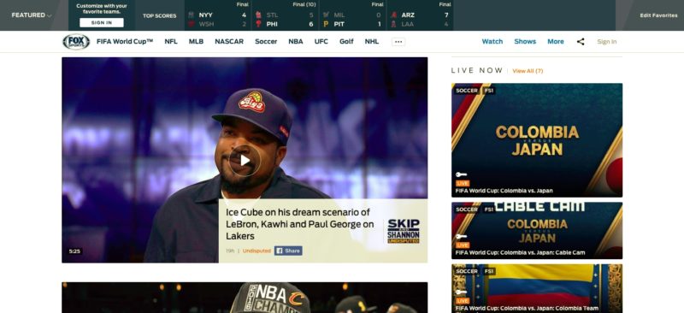Click the FIFA World Cup: Colombia vs. Japan title
684x313 pixels.
pyautogui.click(x=504, y=191)
